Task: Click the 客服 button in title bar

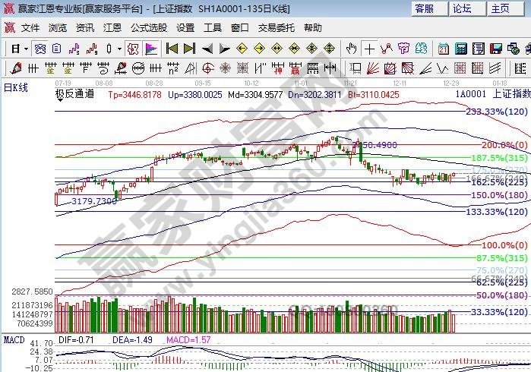Action: pos(424,8)
